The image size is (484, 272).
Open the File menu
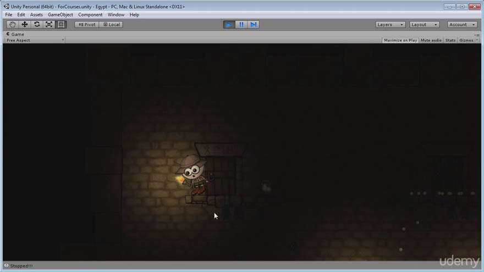tap(9, 14)
